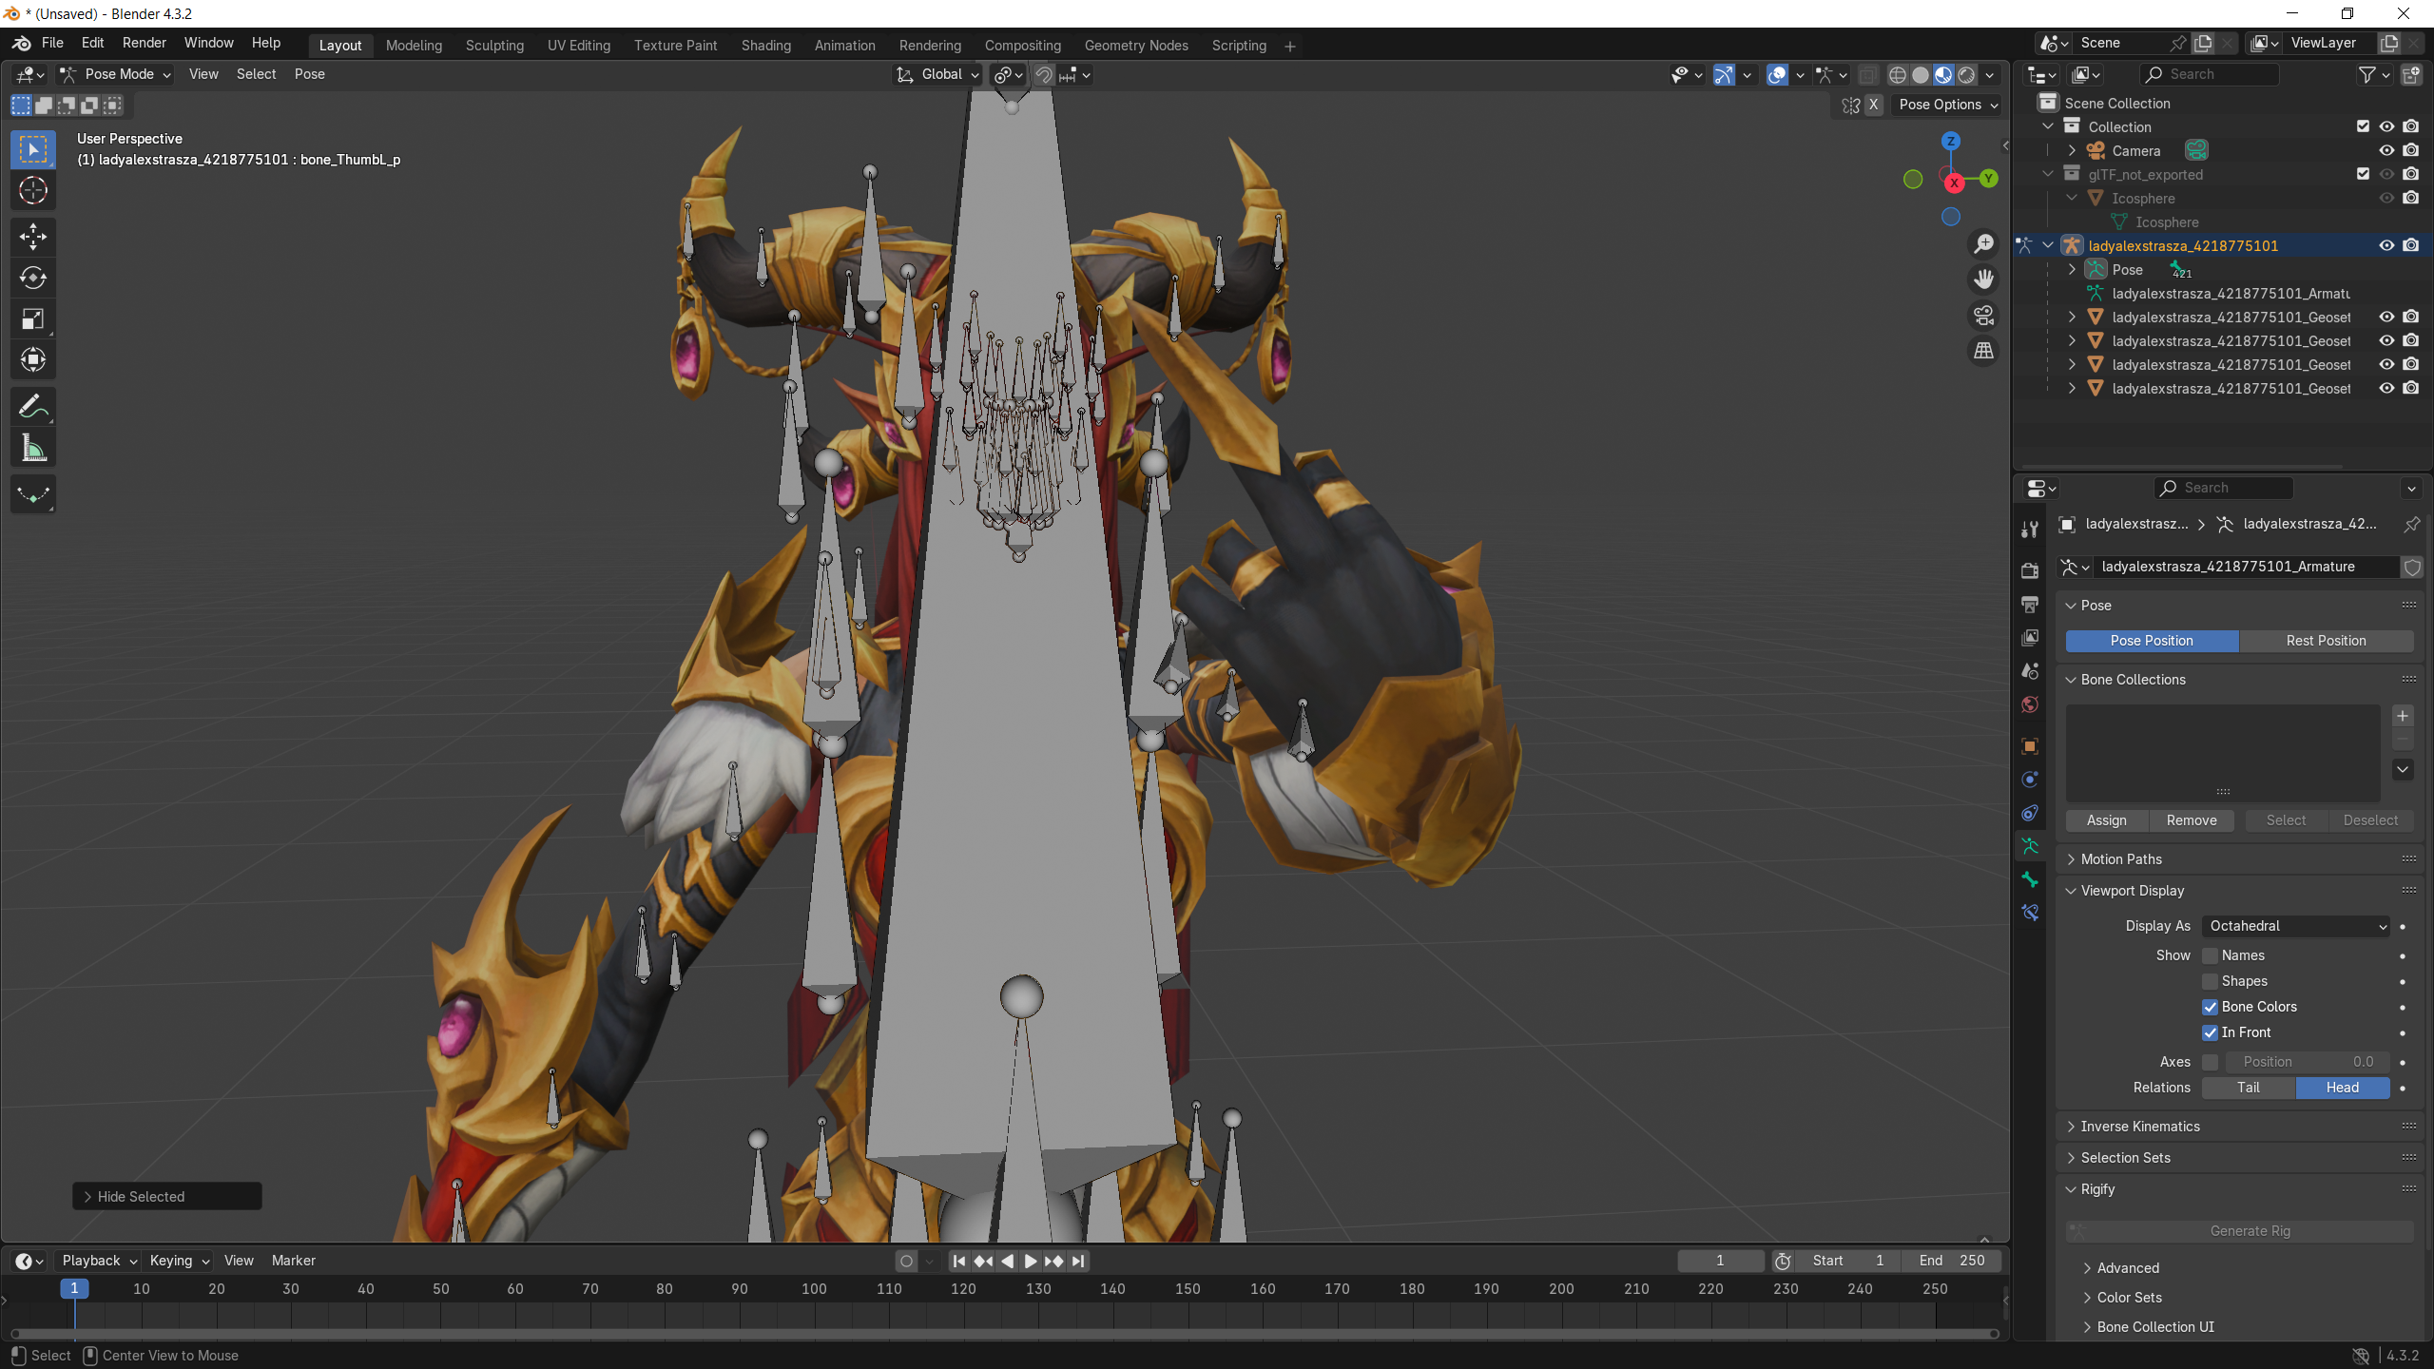Viewport: 2434px width, 1369px height.
Task: Select the Breakdowner pose tool
Action: coord(33,494)
